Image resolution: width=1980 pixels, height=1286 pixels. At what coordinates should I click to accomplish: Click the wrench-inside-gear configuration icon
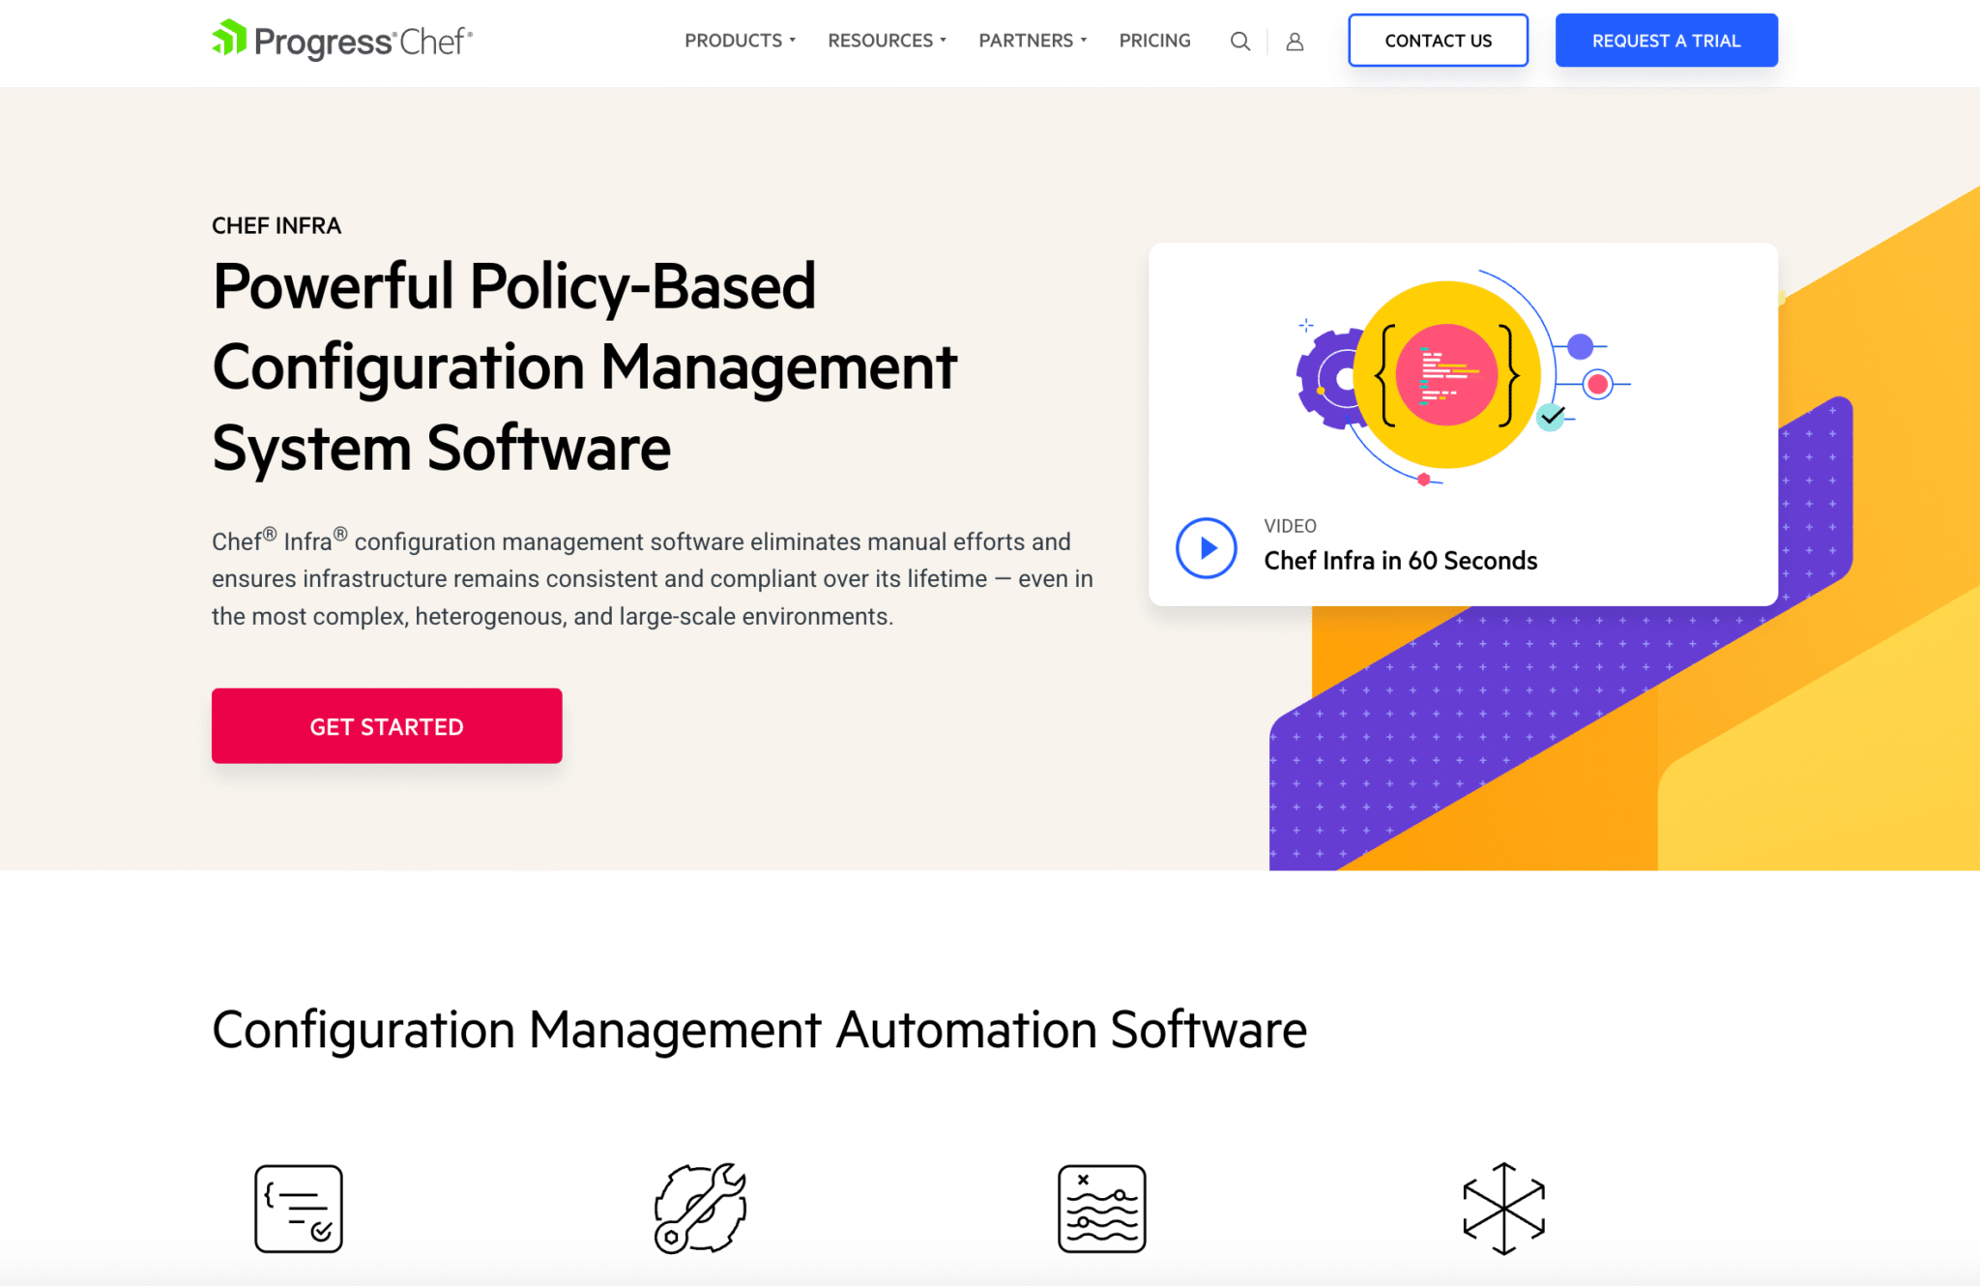(699, 1208)
